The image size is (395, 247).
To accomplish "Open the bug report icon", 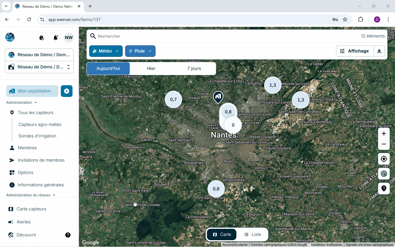I will [x=42, y=38].
